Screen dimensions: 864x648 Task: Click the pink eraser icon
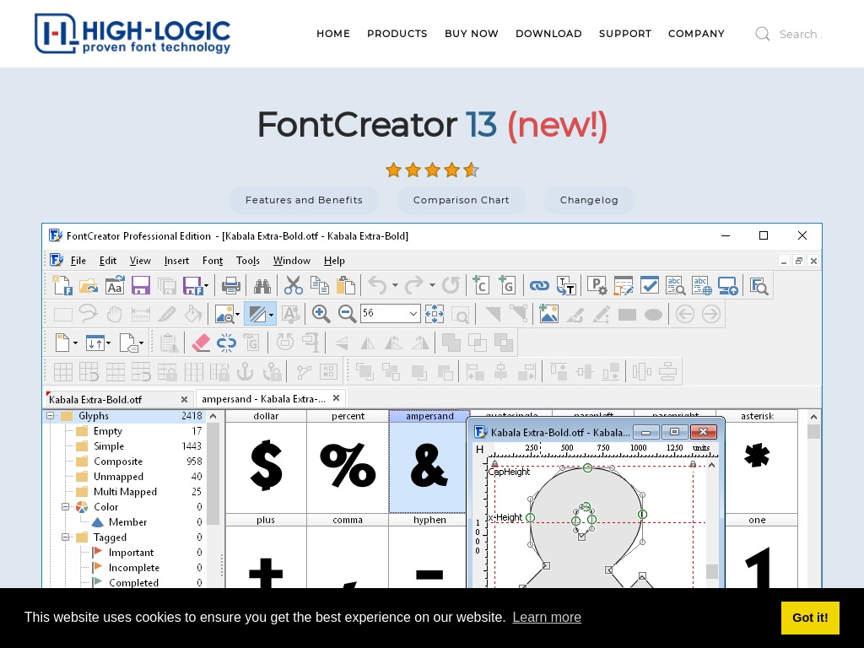click(x=201, y=343)
